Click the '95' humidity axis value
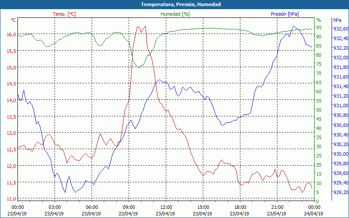Screen dimensions: 349x218 pos(319,27)
